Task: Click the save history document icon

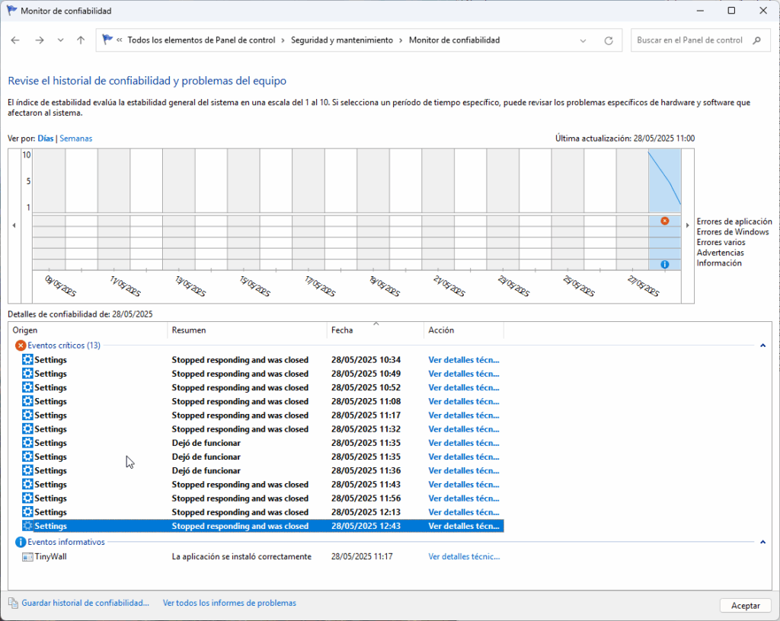Action: pos(14,603)
